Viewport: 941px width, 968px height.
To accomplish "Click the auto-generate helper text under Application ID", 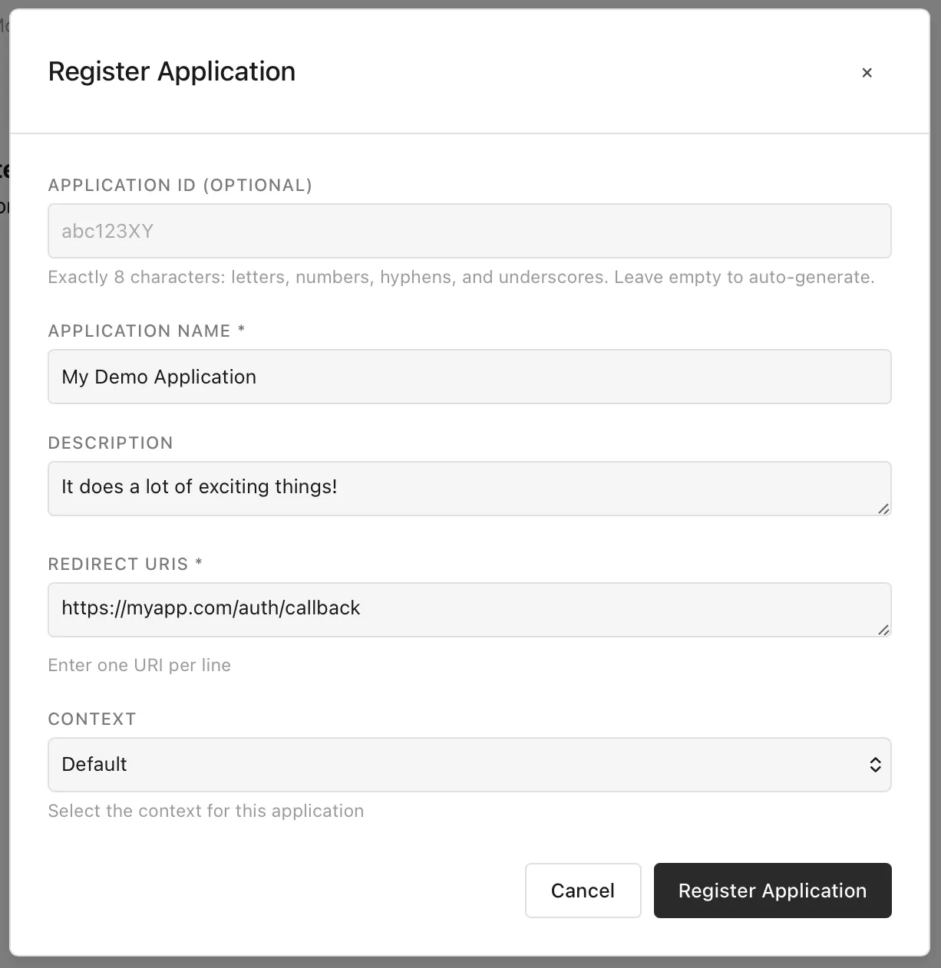I will pyautogui.click(x=461, y=277).
